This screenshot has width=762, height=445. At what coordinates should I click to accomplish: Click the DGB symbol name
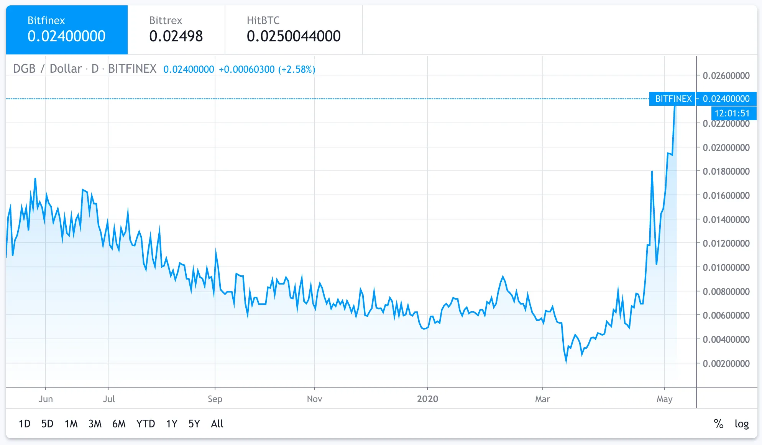(24, 69)
